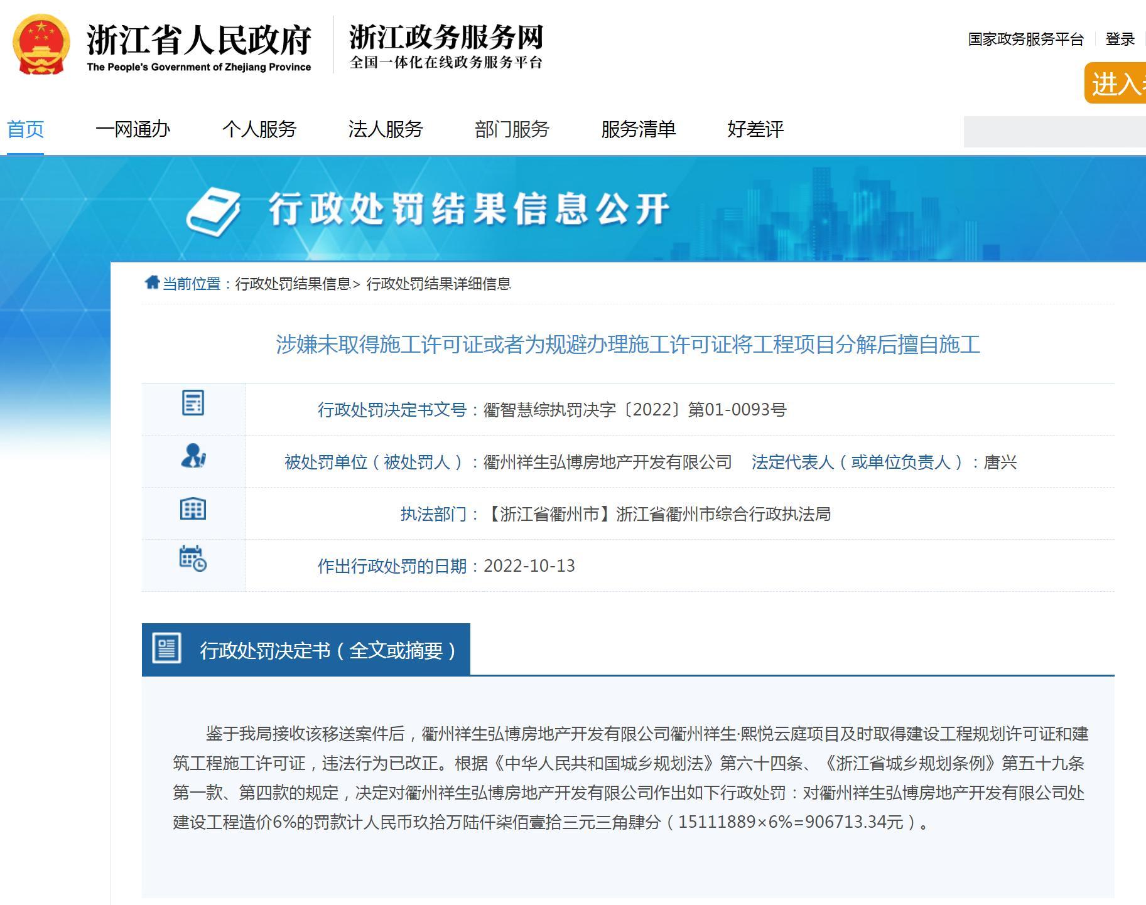Select 法人服务 in the navigation bar
Viewport: 1146px width, 905px height.
pos(386,130)
